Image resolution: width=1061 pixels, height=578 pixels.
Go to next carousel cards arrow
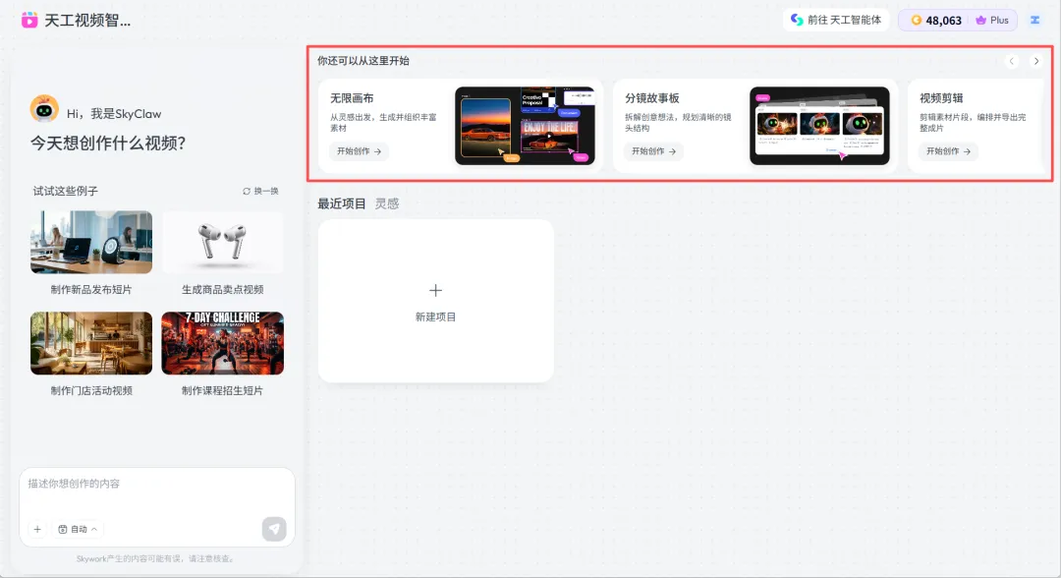[x=1036, y=61]
